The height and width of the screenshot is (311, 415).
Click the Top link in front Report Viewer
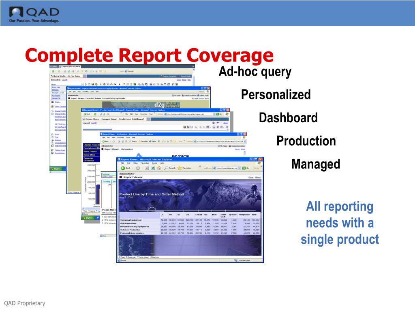[x=123, y=257]
